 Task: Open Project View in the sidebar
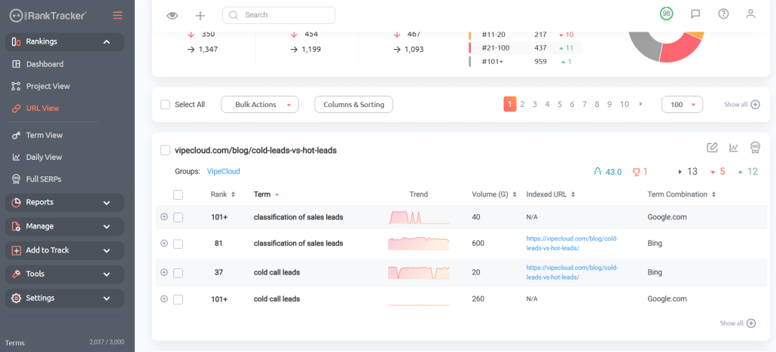click(x=48, y=86)
